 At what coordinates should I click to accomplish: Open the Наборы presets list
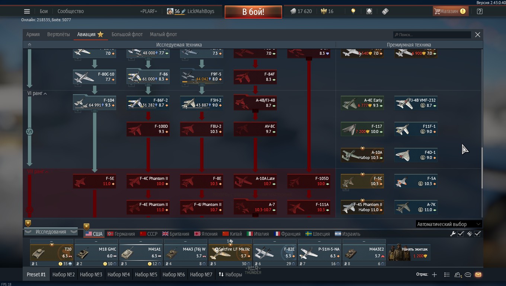(x=230, y=274)
